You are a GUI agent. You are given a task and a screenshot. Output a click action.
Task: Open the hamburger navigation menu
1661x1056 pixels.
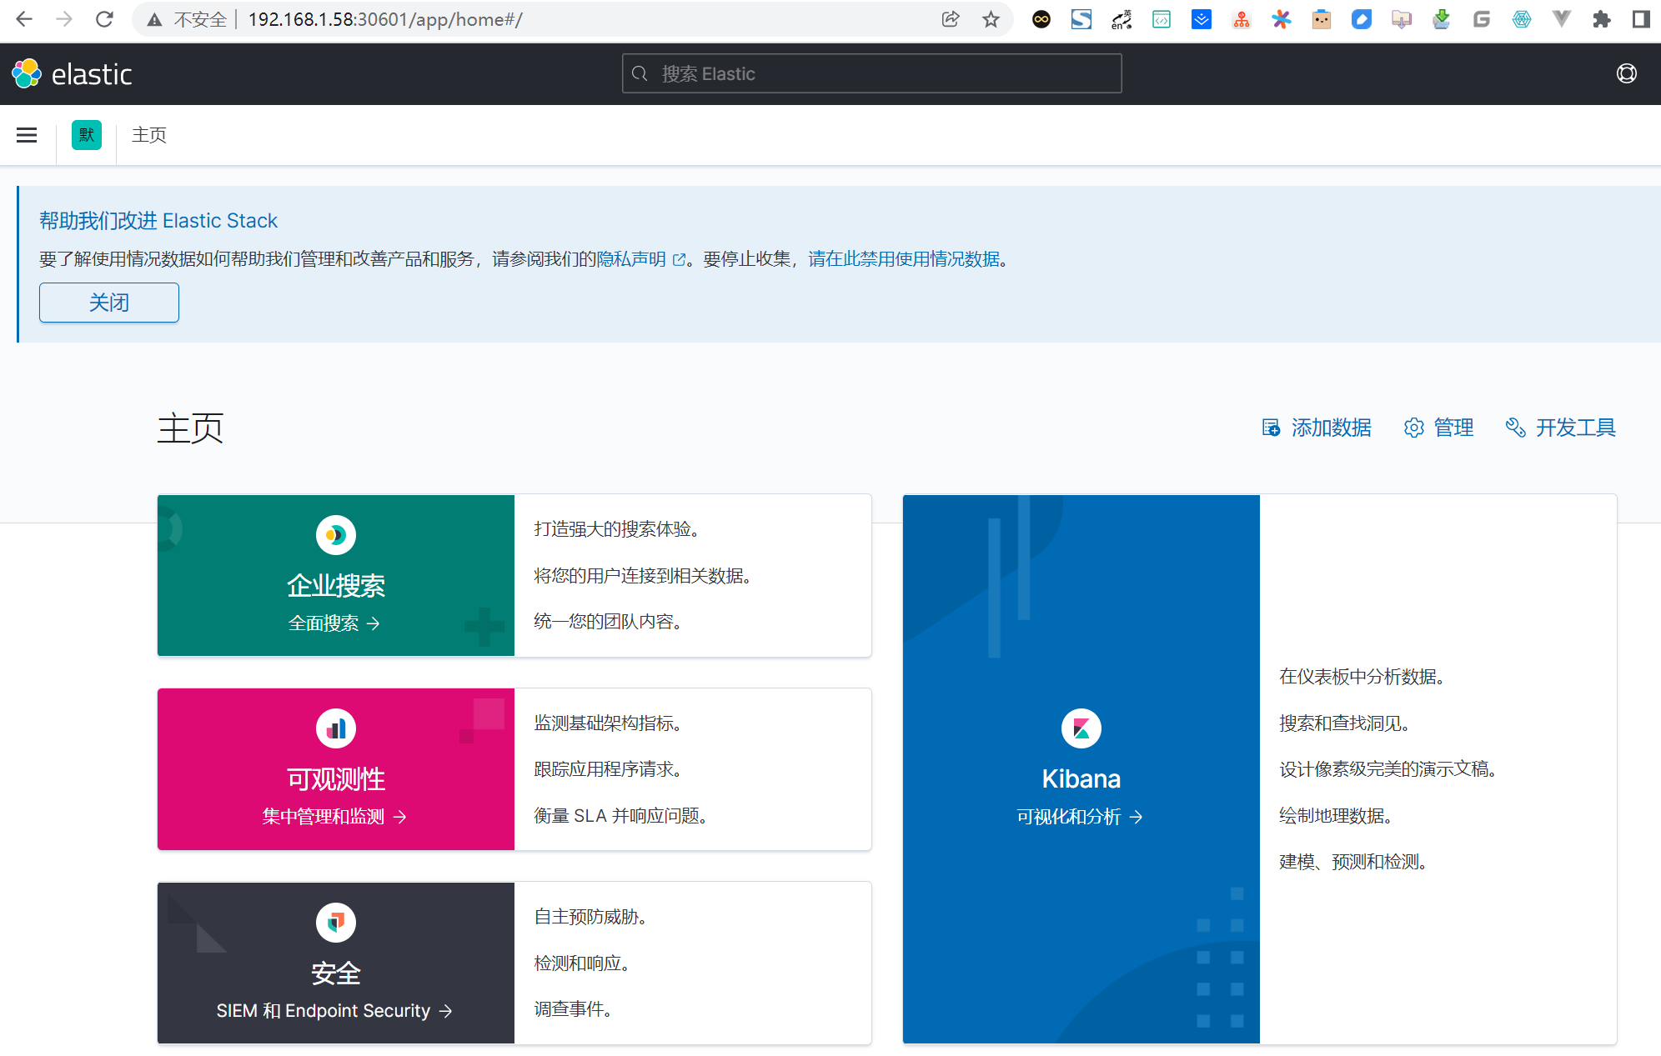[27, 135]
